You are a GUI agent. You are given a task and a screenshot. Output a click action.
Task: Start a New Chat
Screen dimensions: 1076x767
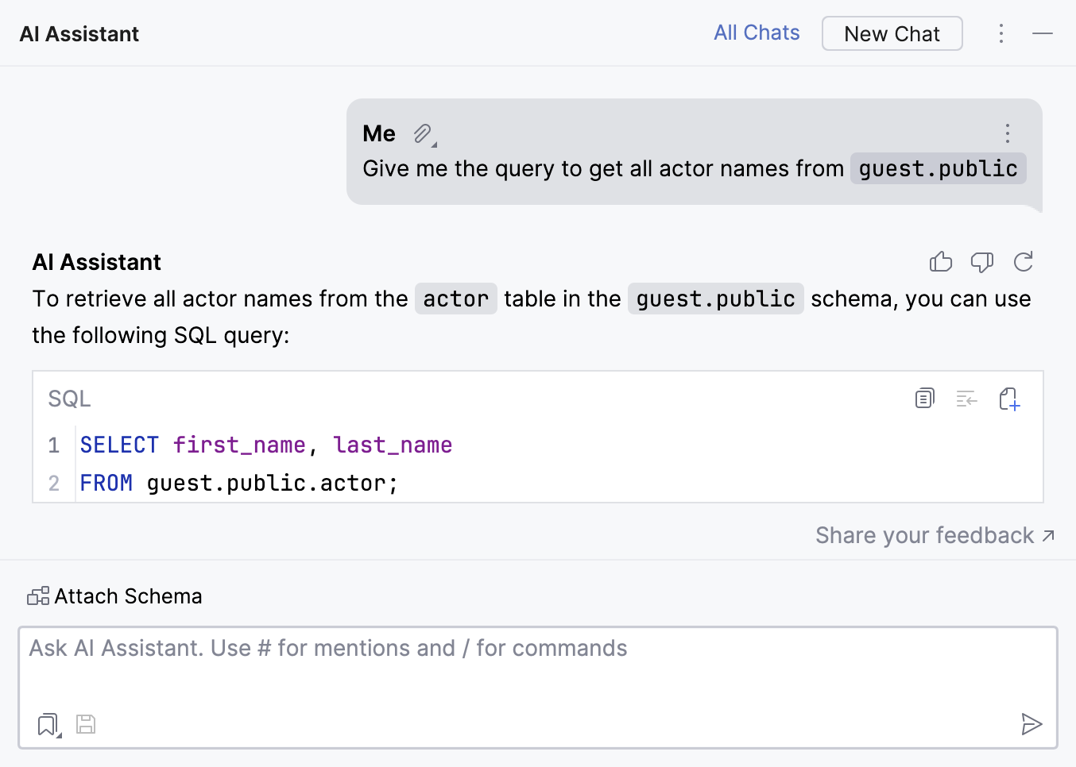pyautogui.click(x=892, y=34)
